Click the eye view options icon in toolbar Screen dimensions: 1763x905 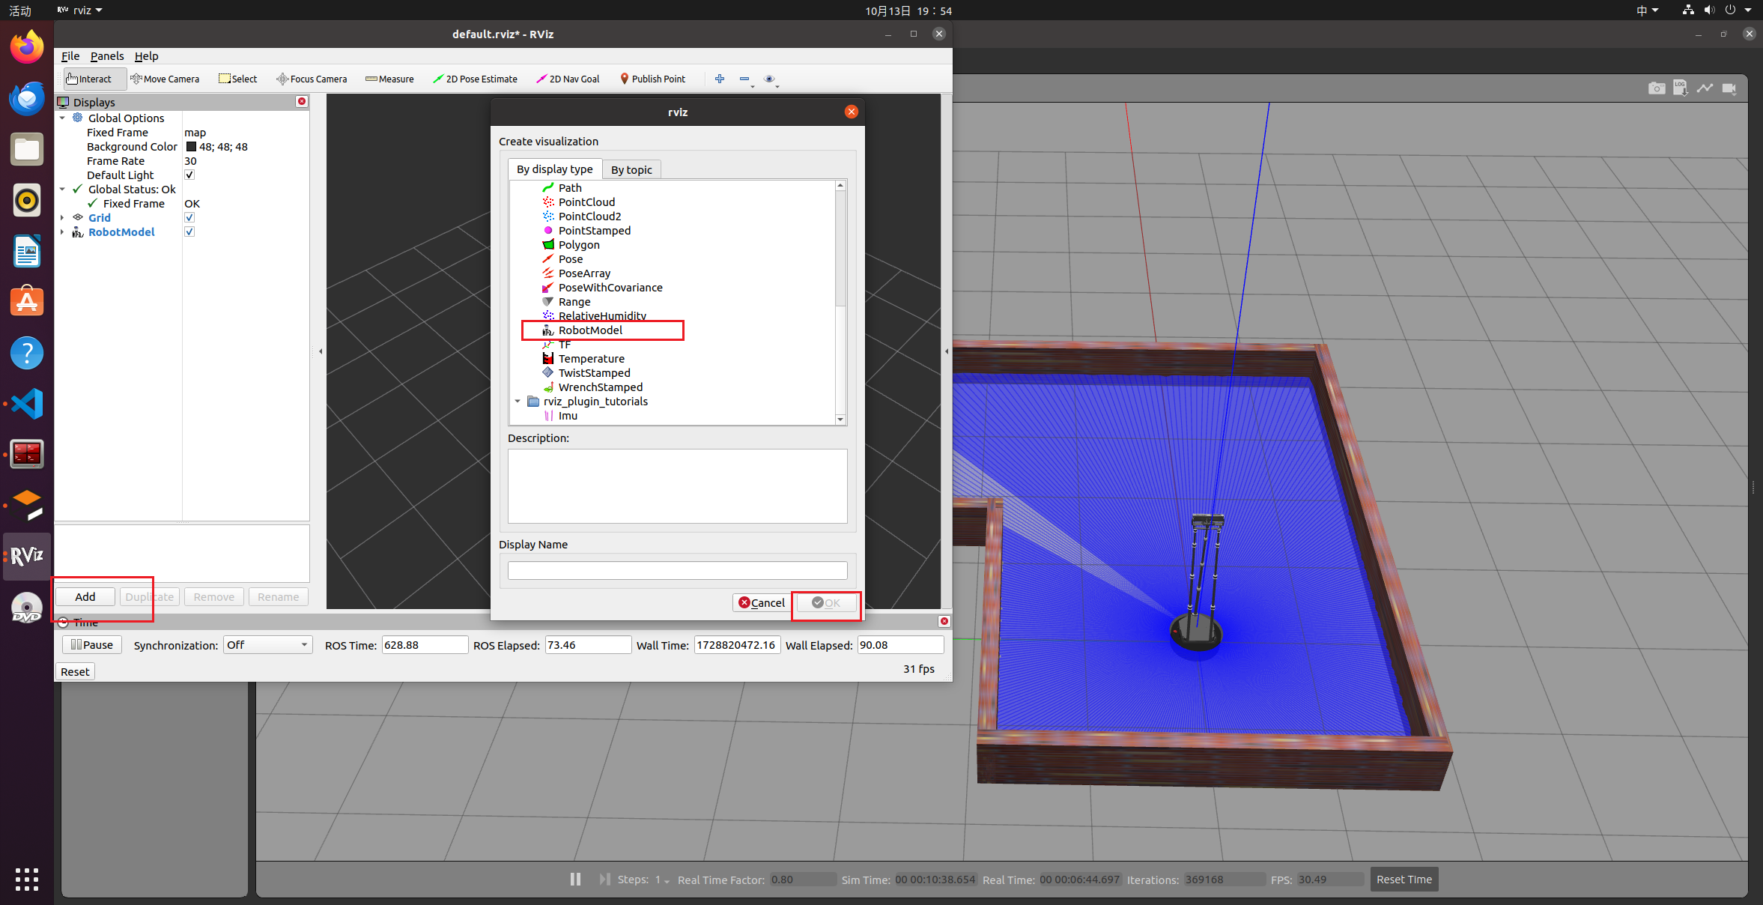[769, 79]
